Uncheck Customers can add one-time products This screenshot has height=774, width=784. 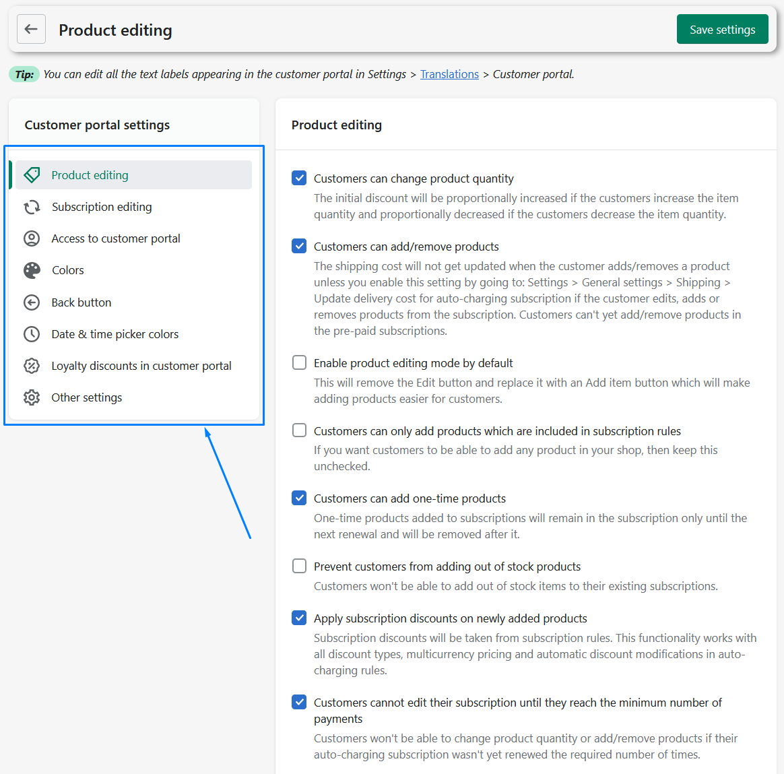click(299, 498)
